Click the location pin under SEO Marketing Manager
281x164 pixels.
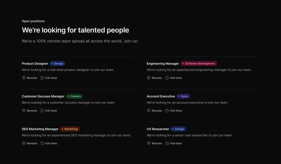pos(24,143)
